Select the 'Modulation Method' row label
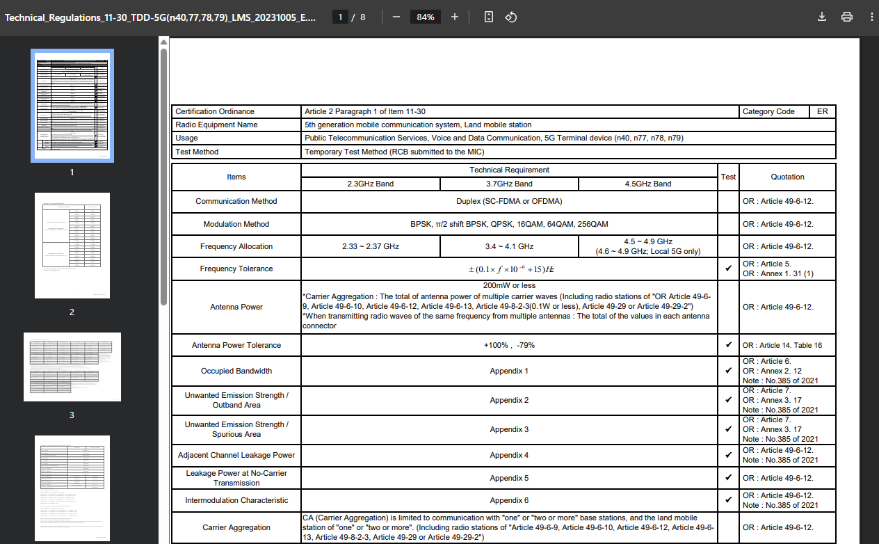 pyautogui.click(x=236, y=224)
